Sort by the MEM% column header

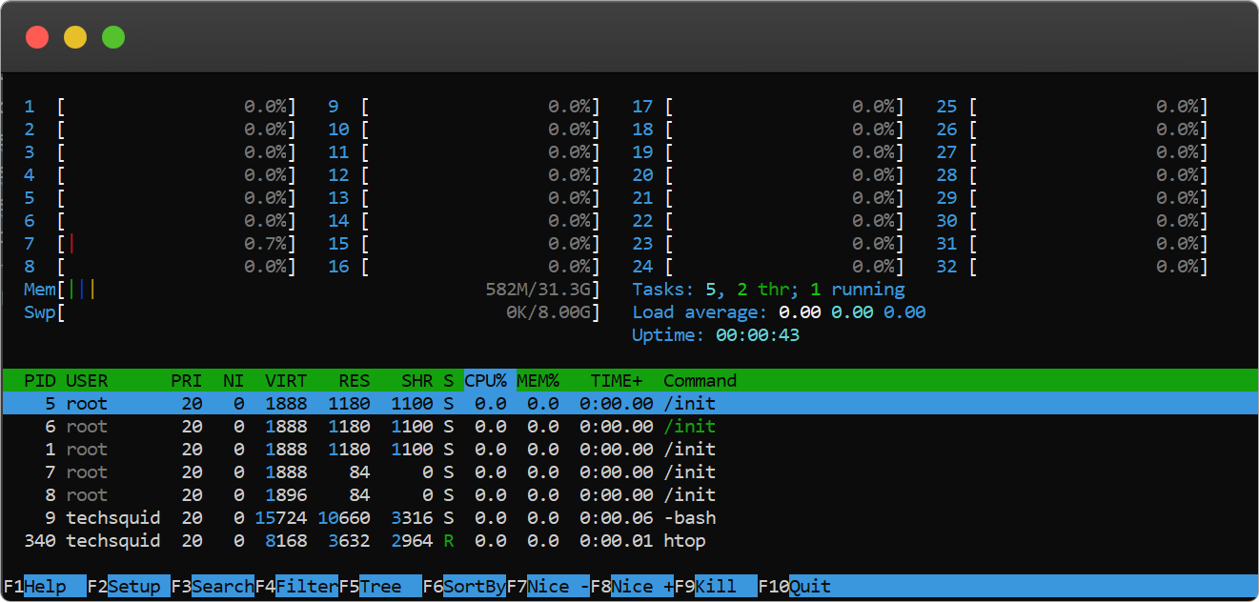tap(538, 381)
